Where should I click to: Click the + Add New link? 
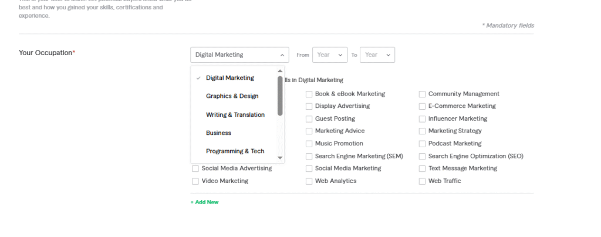tap(204, 202)
